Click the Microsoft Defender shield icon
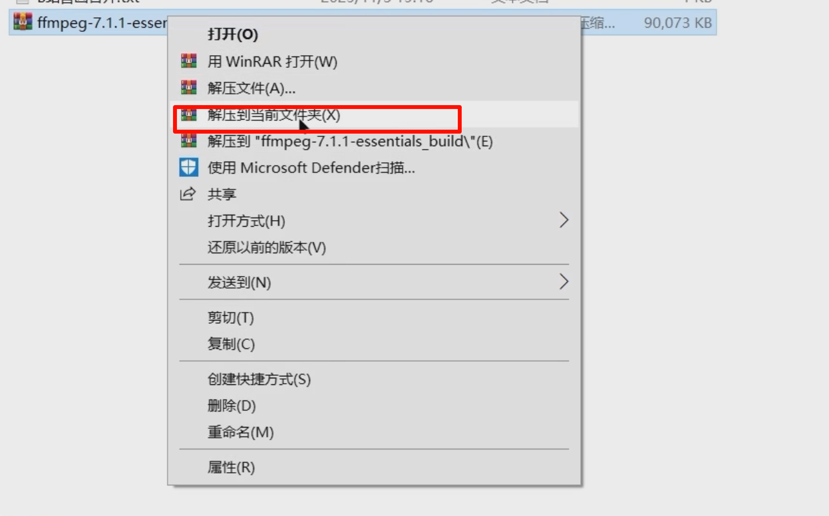 point(189,168)
